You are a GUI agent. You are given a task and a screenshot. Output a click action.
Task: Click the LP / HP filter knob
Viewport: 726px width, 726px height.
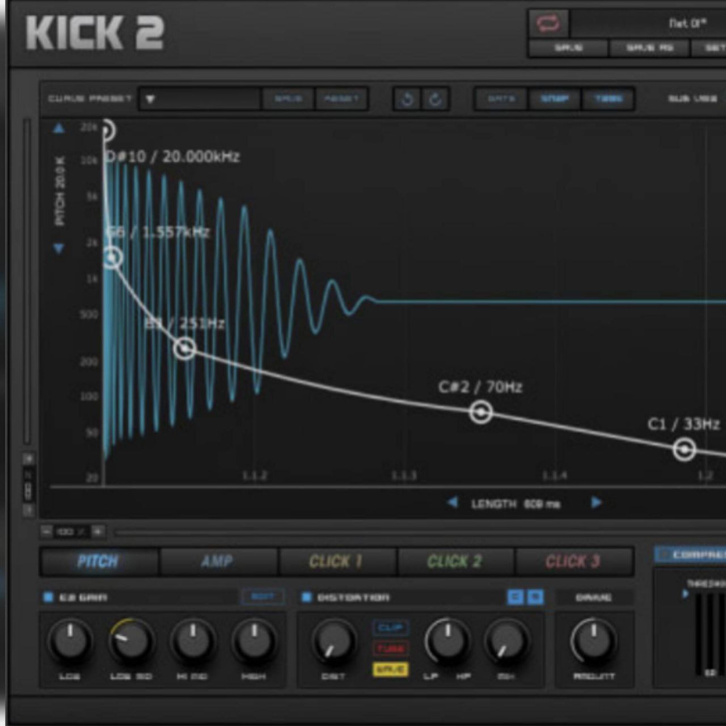tap(448, 641)
